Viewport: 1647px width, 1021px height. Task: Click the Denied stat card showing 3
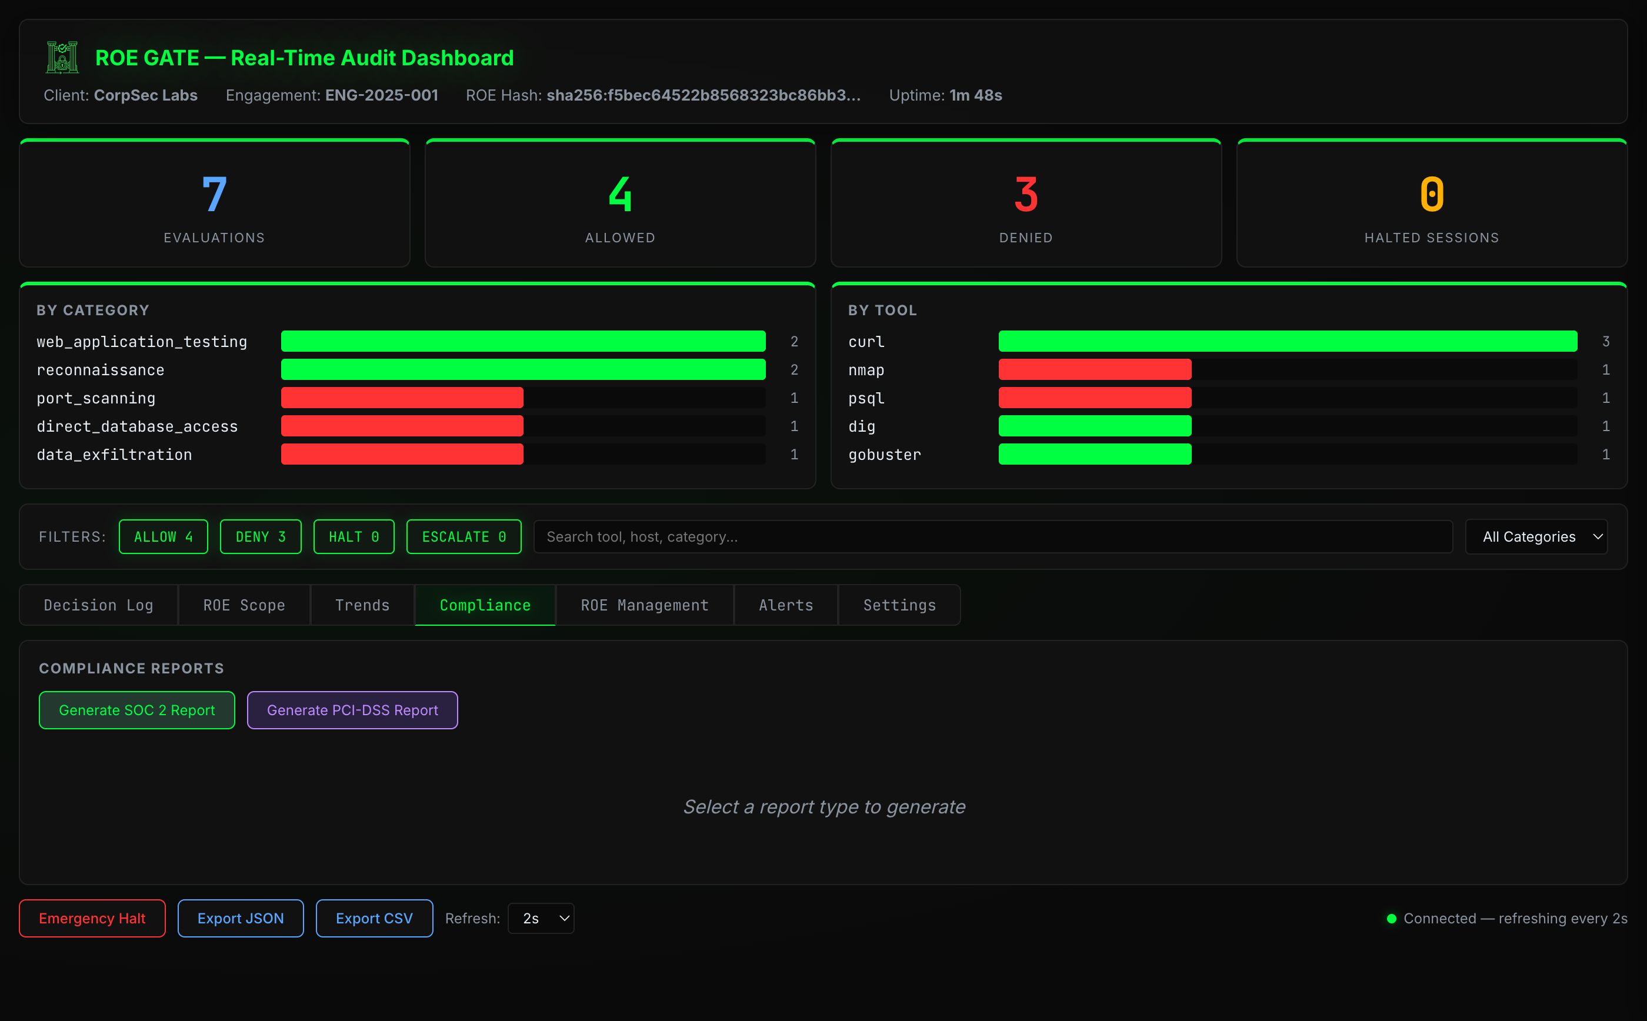(1025, 202)
